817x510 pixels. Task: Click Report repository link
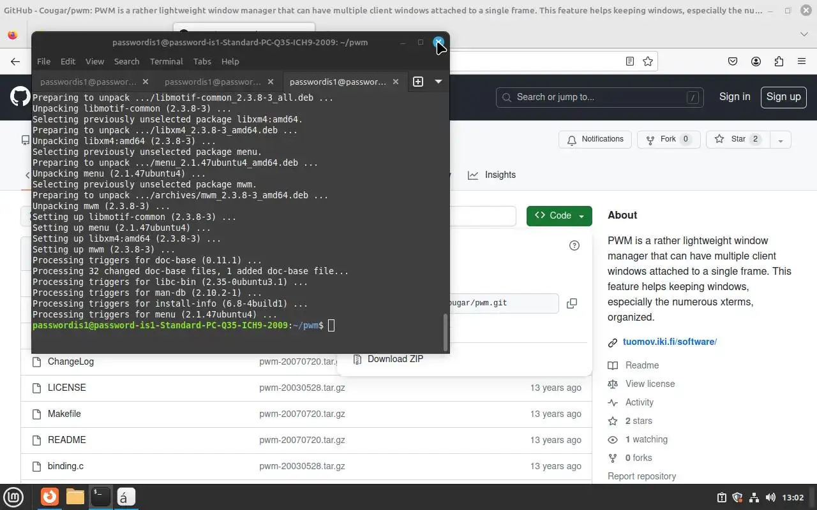pos(641,476)
